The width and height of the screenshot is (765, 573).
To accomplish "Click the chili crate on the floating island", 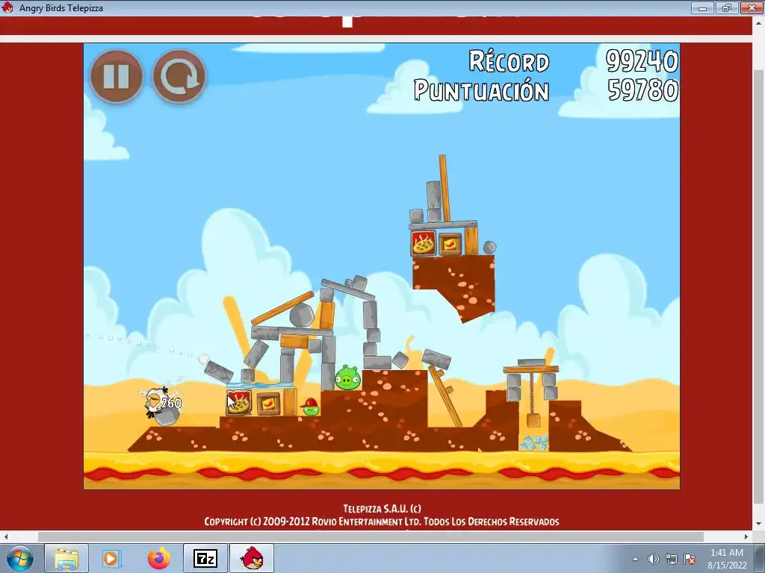I will tap(450, 244).
